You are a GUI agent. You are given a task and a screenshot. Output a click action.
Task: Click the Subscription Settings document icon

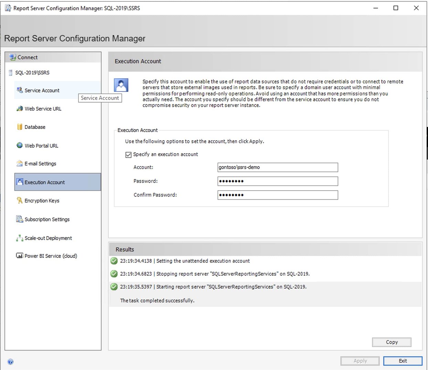click(20, 219)
